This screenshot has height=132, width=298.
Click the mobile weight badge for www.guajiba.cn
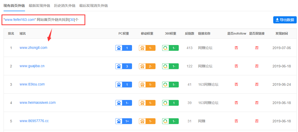coord(147,66)
